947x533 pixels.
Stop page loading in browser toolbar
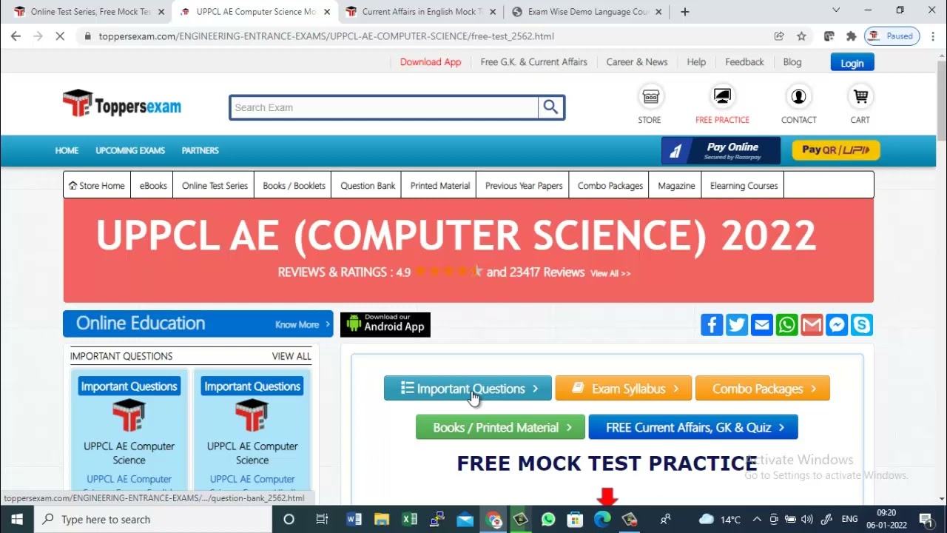[61, 36]
